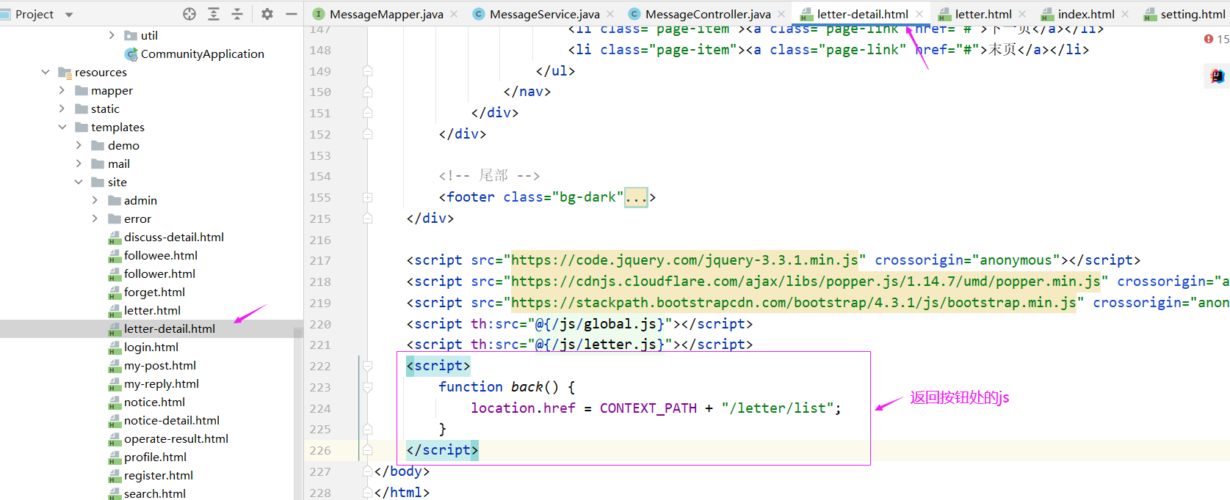This screenshot has width=1230, height=500.
Task: Click fold marker at line 150
Action: pyautogui.click(x=367, y=92)
